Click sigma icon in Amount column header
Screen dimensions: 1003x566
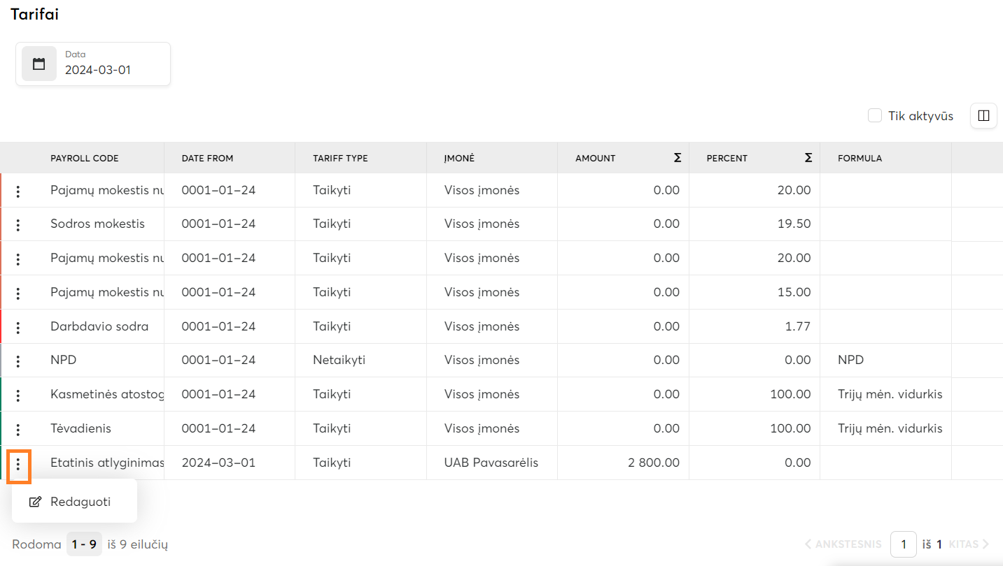pos(677,158)
